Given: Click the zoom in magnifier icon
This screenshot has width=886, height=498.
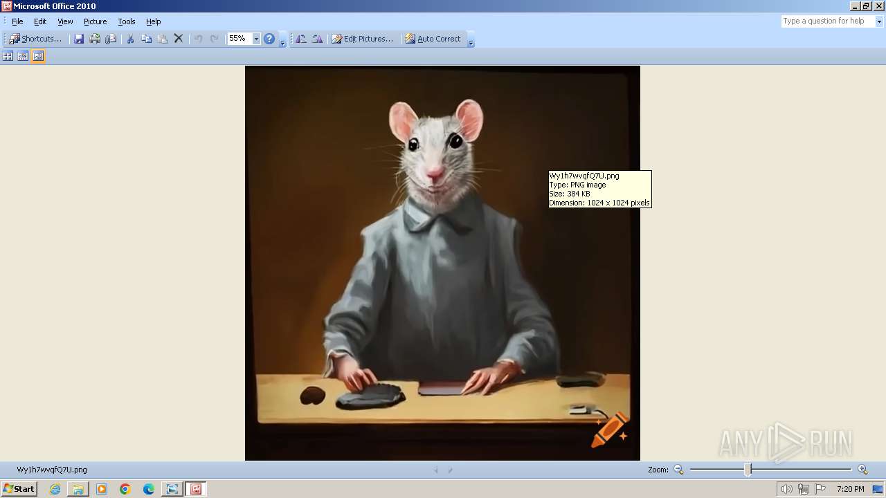Looking at the screenshot, I should click(862, 470).
